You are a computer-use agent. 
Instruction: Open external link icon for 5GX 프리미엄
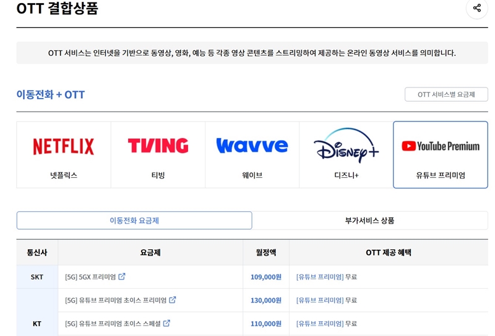tap(122, 276)
